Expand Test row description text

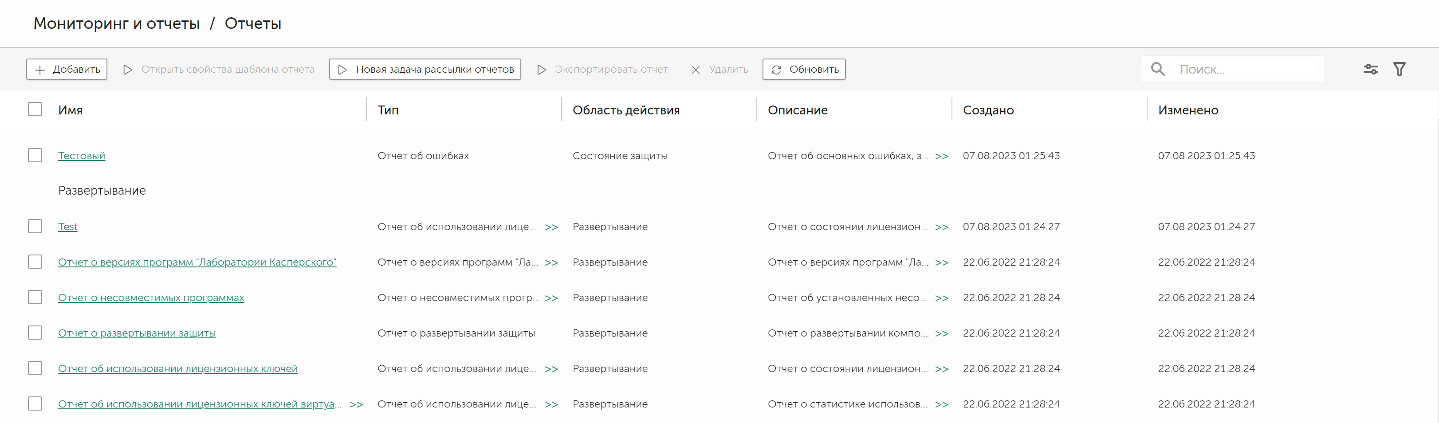click(x=942, y=227)
